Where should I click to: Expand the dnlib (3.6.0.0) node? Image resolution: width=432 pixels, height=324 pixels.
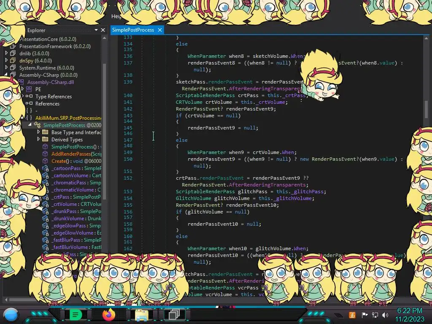pos(6,53)
